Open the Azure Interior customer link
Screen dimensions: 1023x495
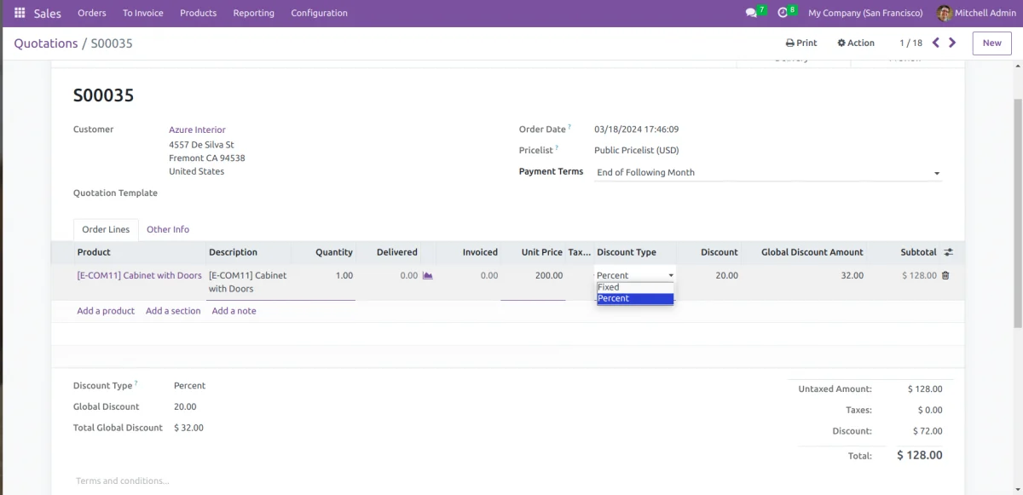197,130
